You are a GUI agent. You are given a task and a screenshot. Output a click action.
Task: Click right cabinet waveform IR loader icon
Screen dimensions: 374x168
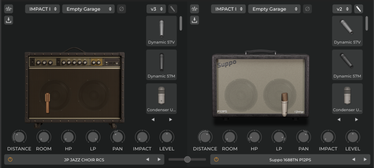pos(194,9)
